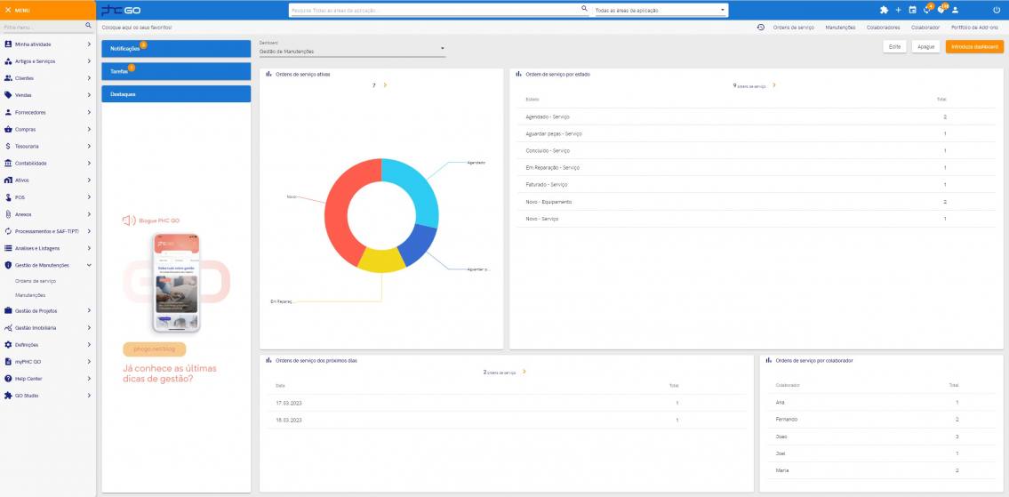Collapse the Gestão de Manutenções chevron
The image size is (1009, 497).
point(89,265)
